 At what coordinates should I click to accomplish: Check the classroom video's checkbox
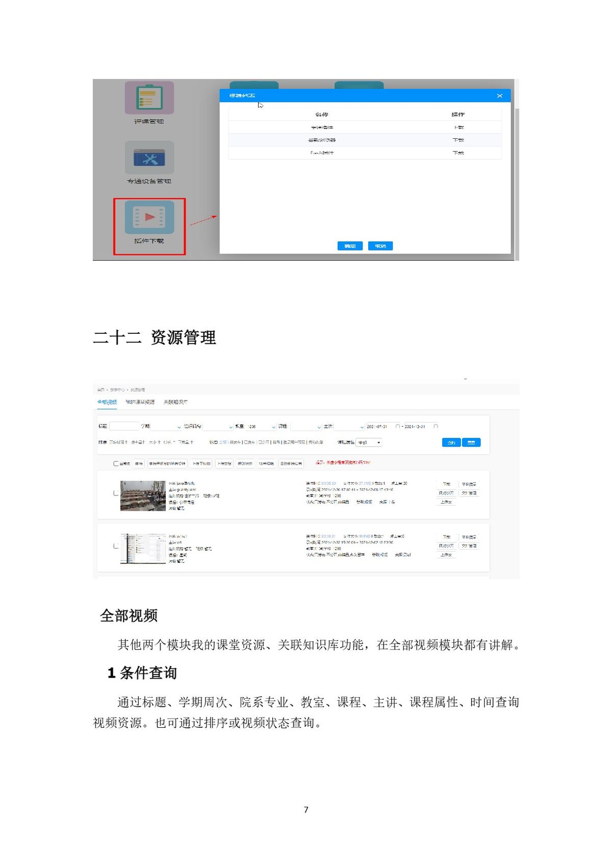[116, 493]
